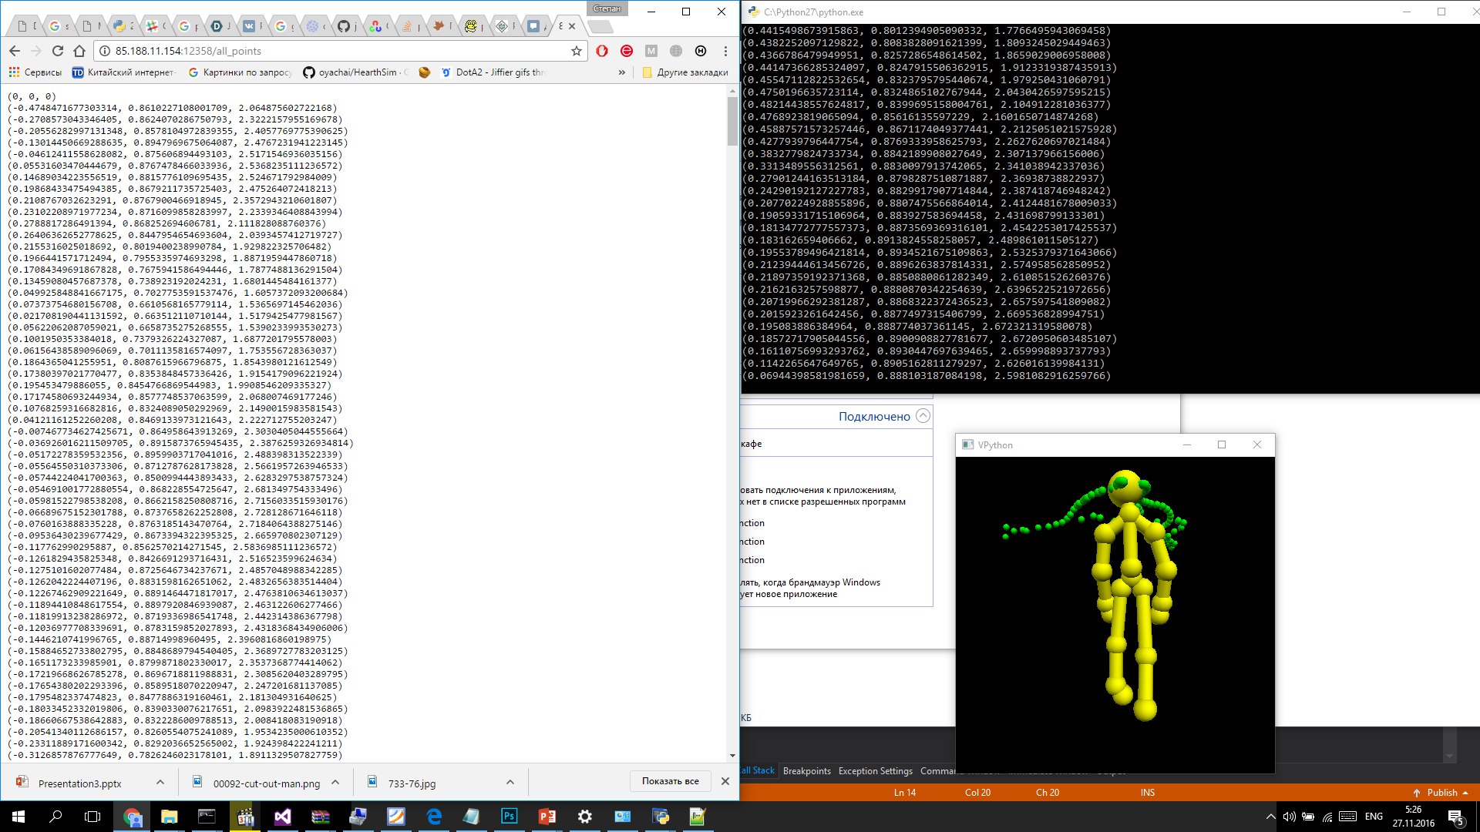Expand options for 00092-cut-out-man.png download
Screen dimensions: 1480x832
coord(335,782)
